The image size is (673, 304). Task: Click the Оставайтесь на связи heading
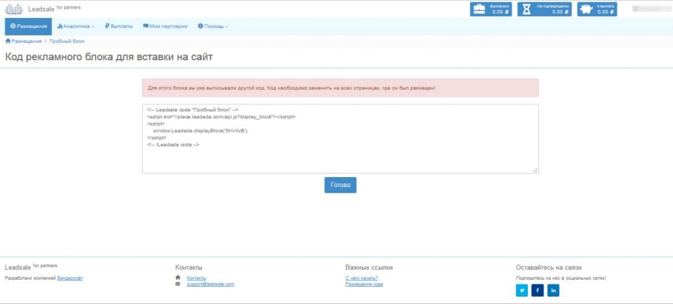click(x=548, y=267)
